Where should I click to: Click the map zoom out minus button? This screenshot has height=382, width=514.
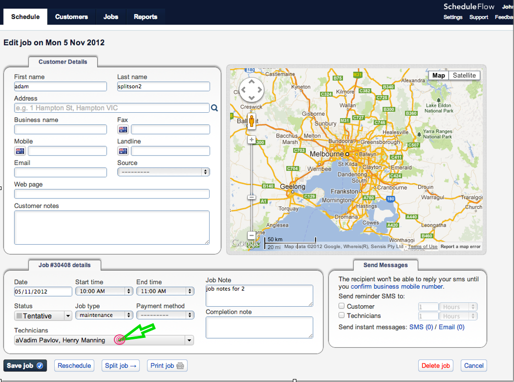click(251, 235)
